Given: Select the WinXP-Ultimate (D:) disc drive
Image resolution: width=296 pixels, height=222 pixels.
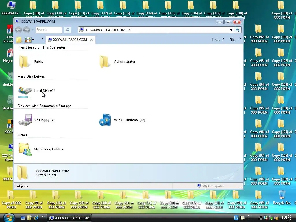Looking at the screenshot, I should click(x=122, y=120).
